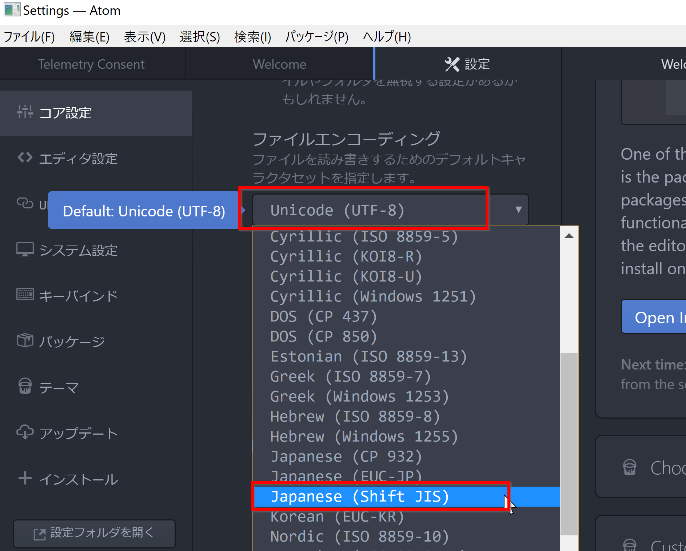Open the 表示(V) menu

[x=145, y=37]
